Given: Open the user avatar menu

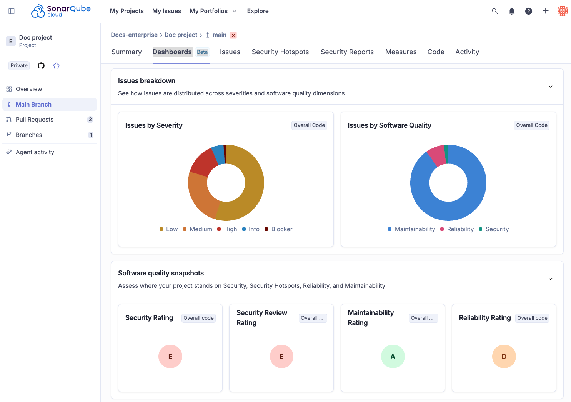Looking at the screenshot, I should point(563,11).
